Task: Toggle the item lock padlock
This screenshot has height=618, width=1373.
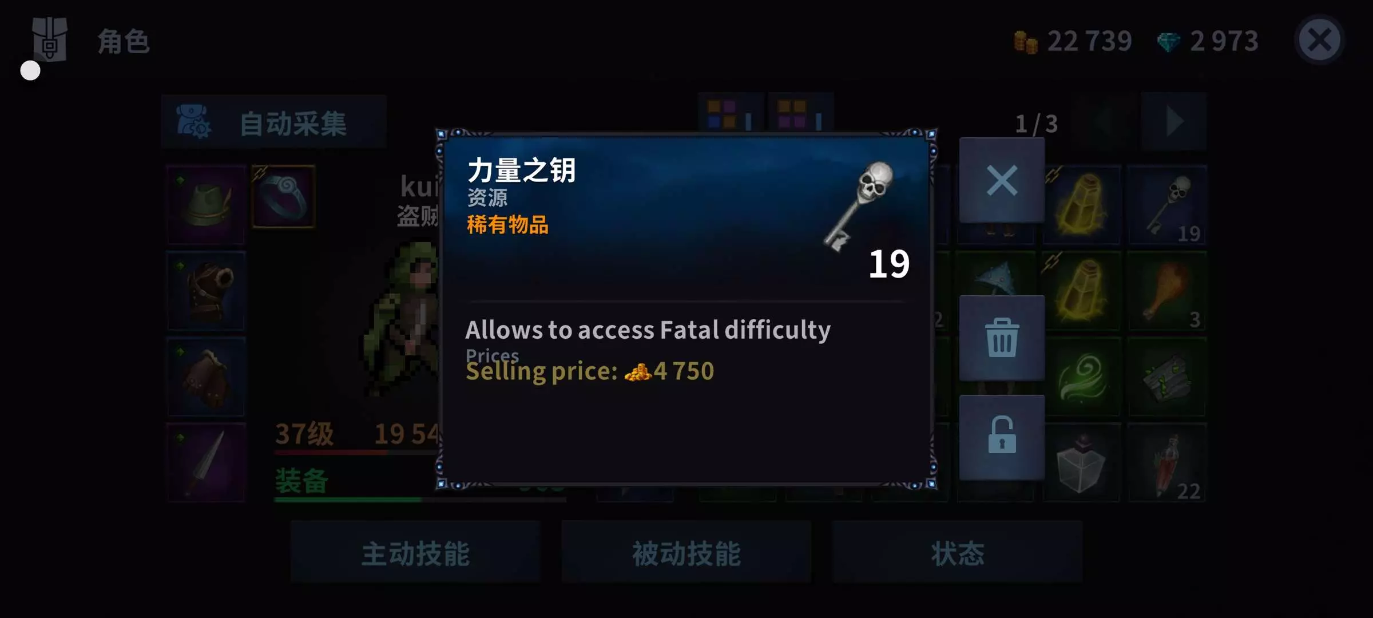Action: (x=1002, y=437)
